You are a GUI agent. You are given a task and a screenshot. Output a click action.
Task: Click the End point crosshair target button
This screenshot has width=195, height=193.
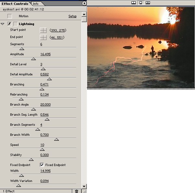coord(43,37)
